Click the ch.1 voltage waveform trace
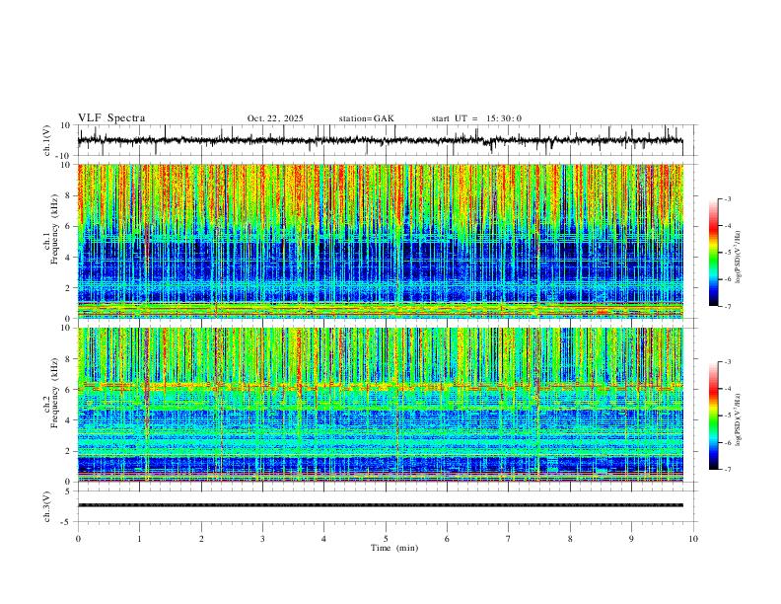Screen dimensions: 781x604 coord(381,140)
